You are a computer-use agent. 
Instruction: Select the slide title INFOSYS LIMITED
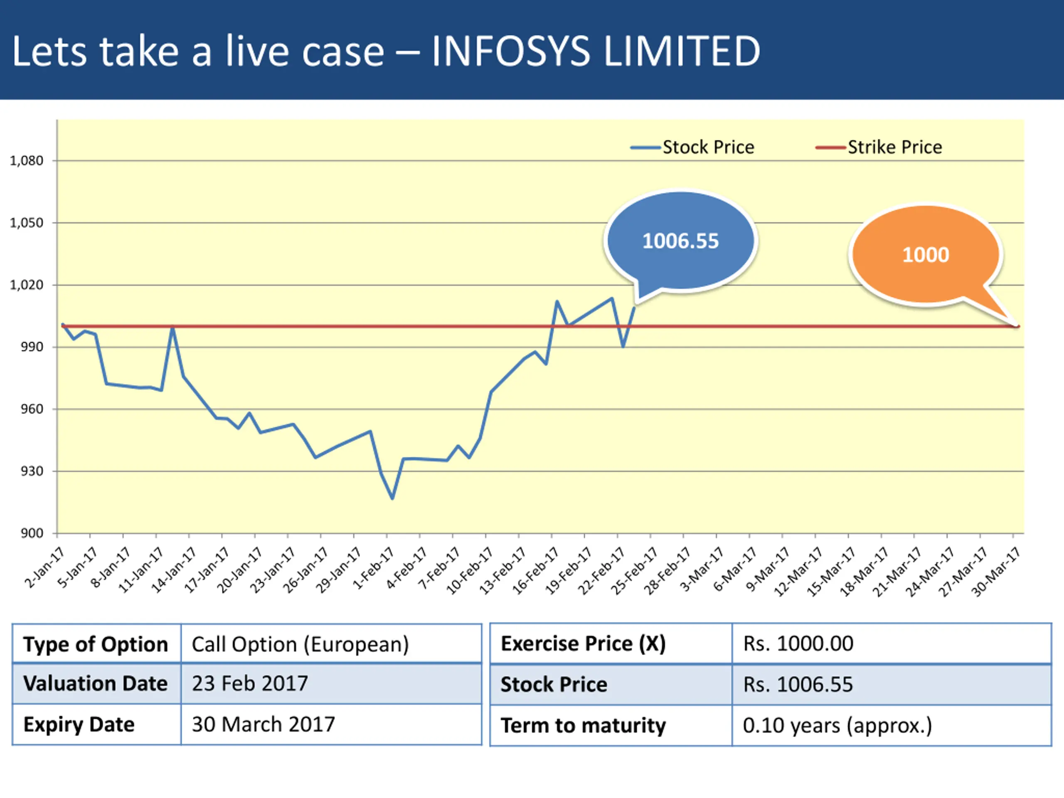click(x=385, y=51)
